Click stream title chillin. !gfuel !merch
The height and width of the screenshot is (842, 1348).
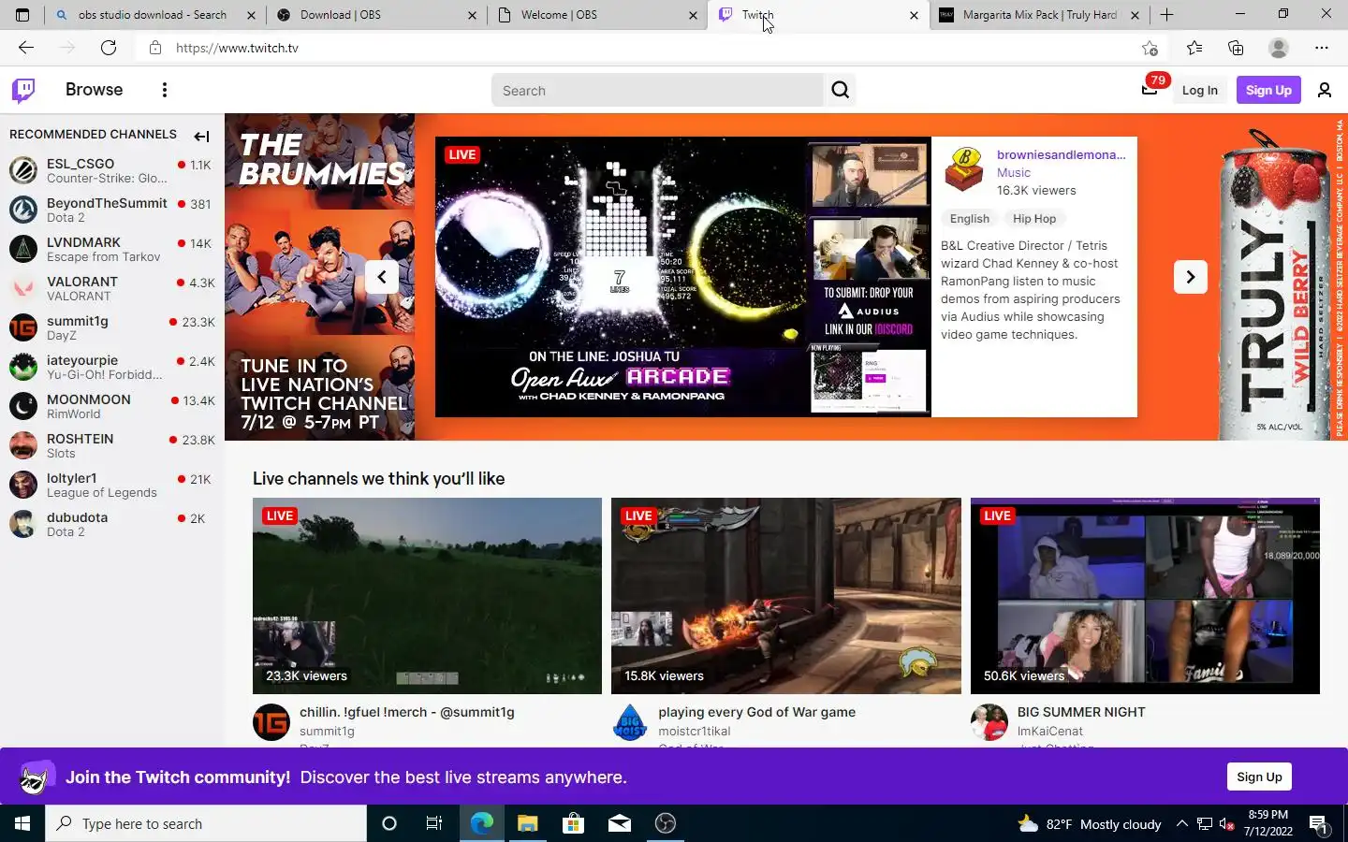[406, 712]
